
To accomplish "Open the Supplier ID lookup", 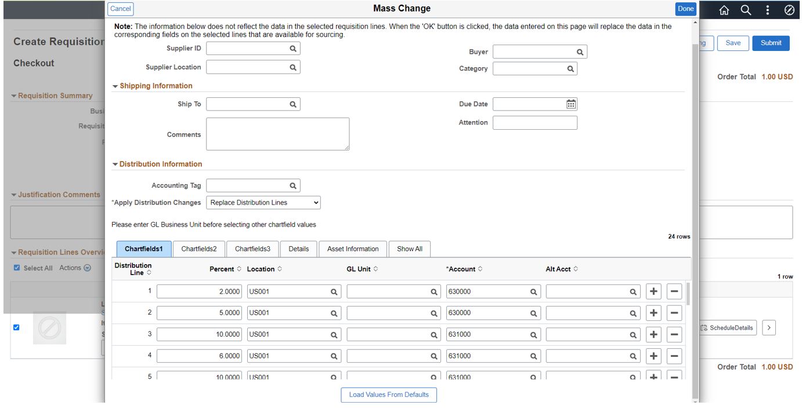I will tap(294, 49).
